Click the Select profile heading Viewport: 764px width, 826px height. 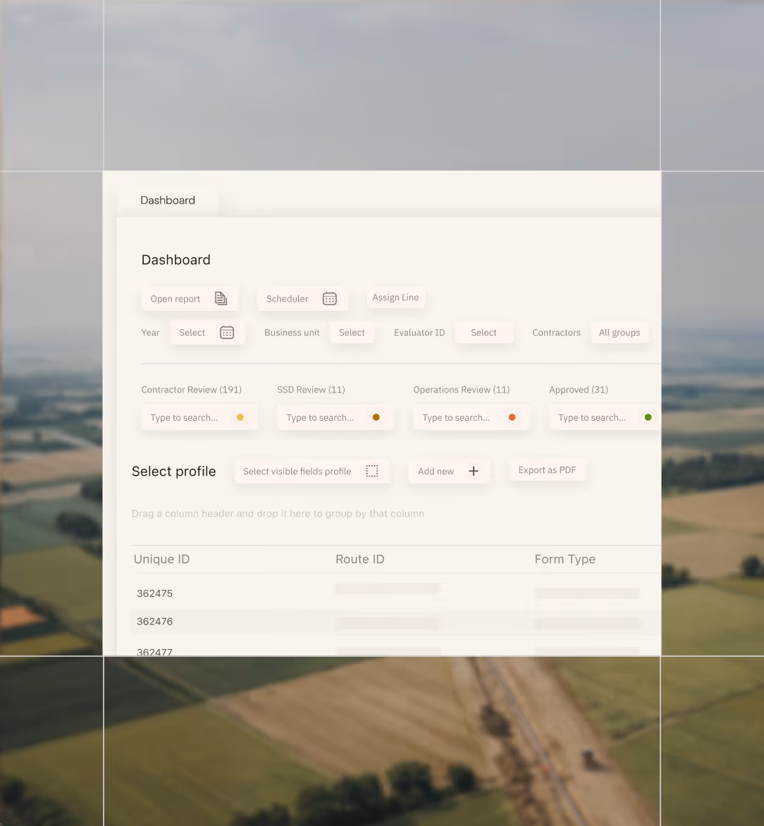pyautogui.click(x=174, y=471)
